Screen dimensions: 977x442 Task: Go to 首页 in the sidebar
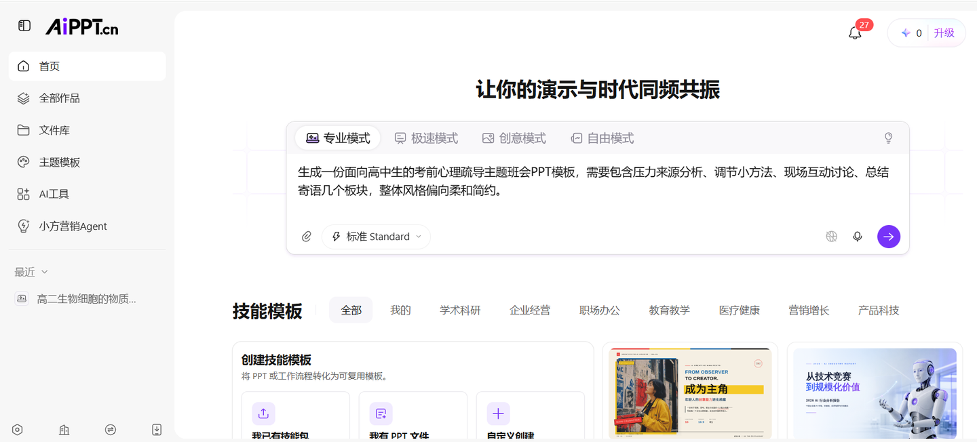click(87, 66)
